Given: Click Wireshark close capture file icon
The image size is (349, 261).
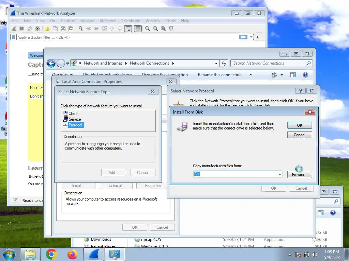Looking at the screenshot, I should (63, 29).
